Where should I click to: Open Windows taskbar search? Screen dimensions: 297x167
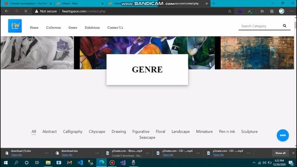click(16, 163)
